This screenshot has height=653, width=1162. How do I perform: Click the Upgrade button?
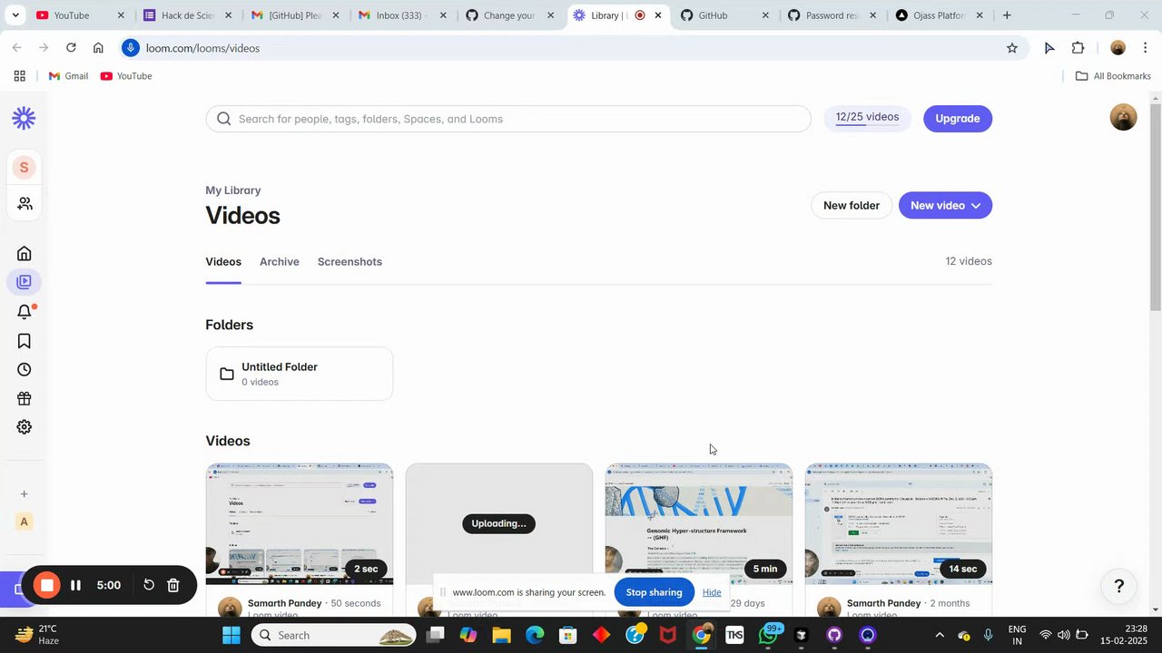coord(958,119)
